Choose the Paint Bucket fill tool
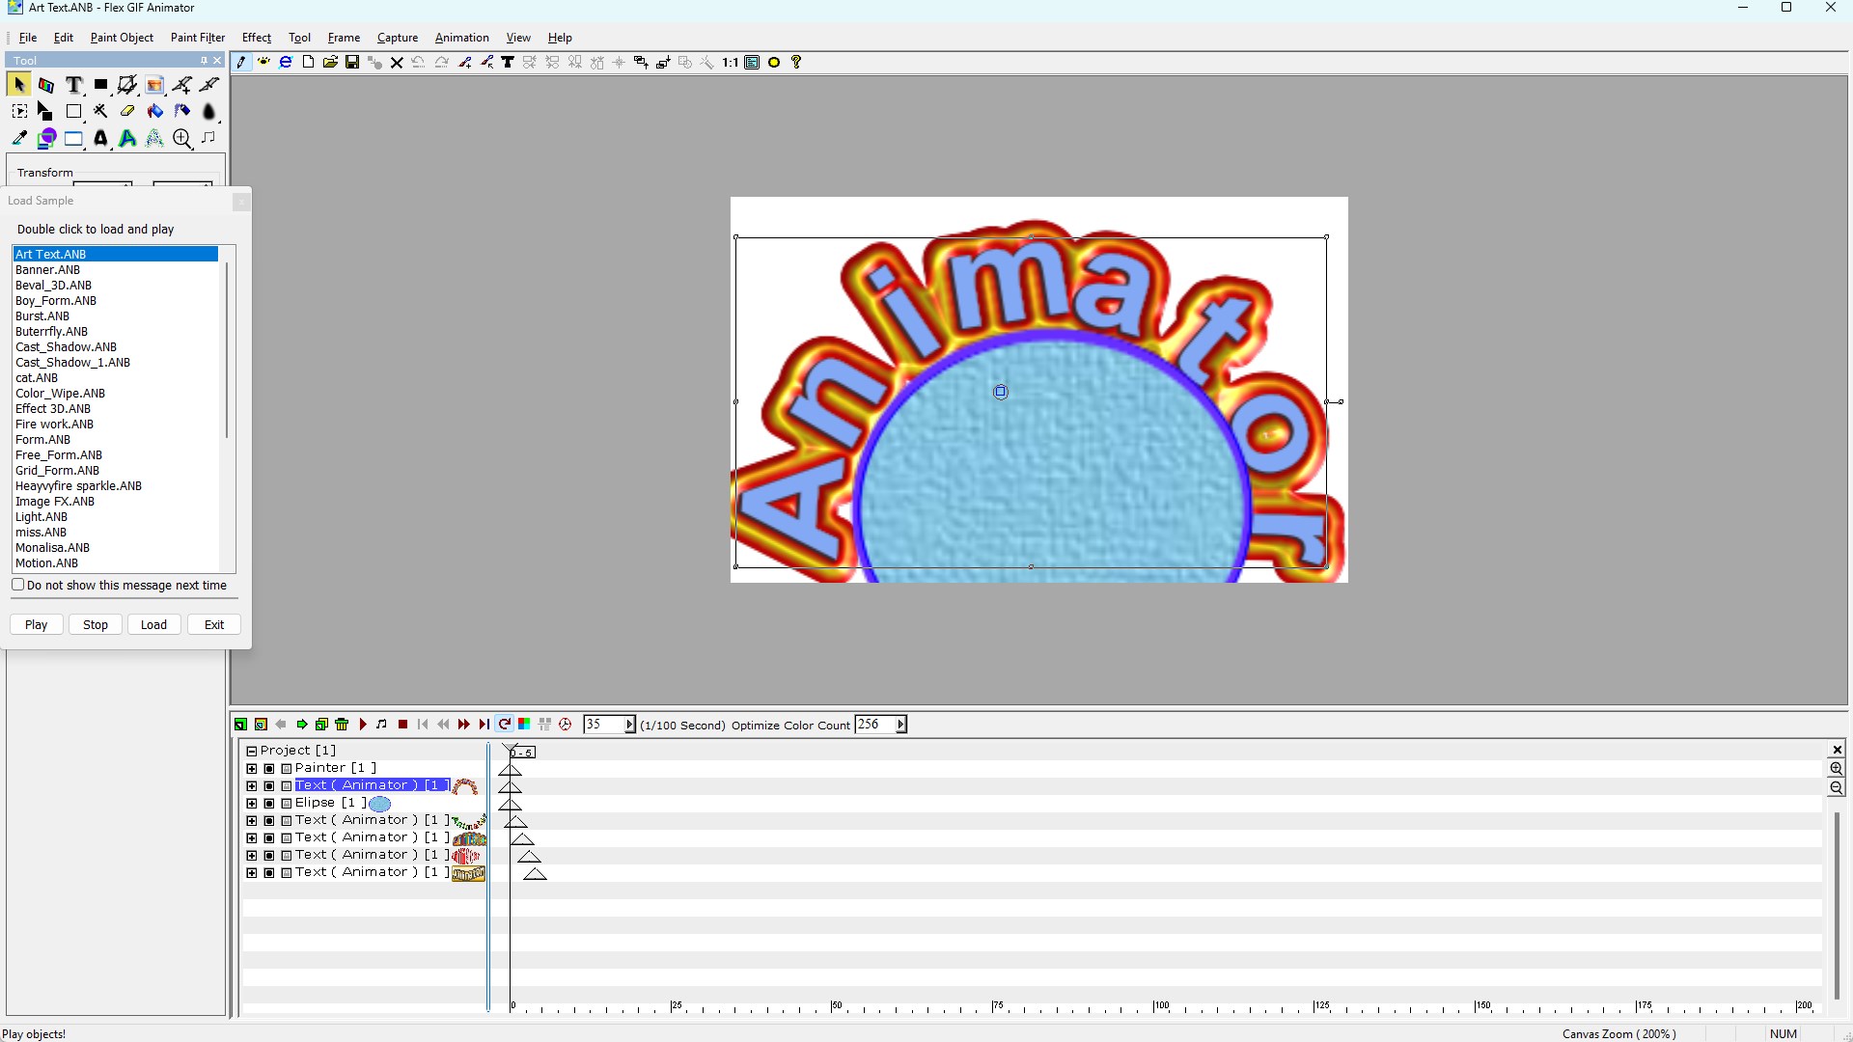1853x1042 pixels. click(154, 112)
